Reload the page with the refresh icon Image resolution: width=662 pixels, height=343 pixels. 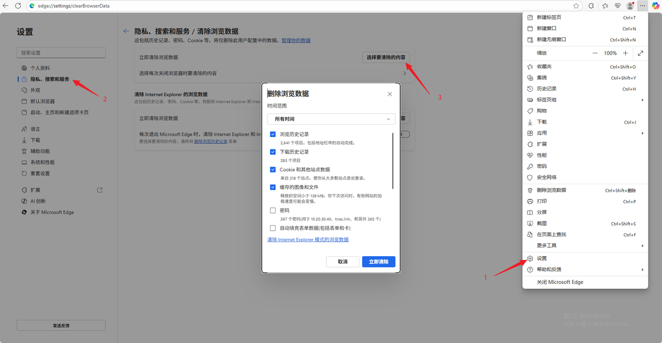coord(18,6)
